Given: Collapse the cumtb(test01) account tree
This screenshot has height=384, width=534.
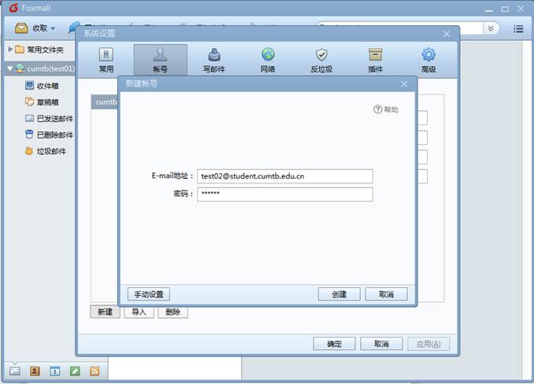Looking at the screenshot, I should click(x=10, y=68).
